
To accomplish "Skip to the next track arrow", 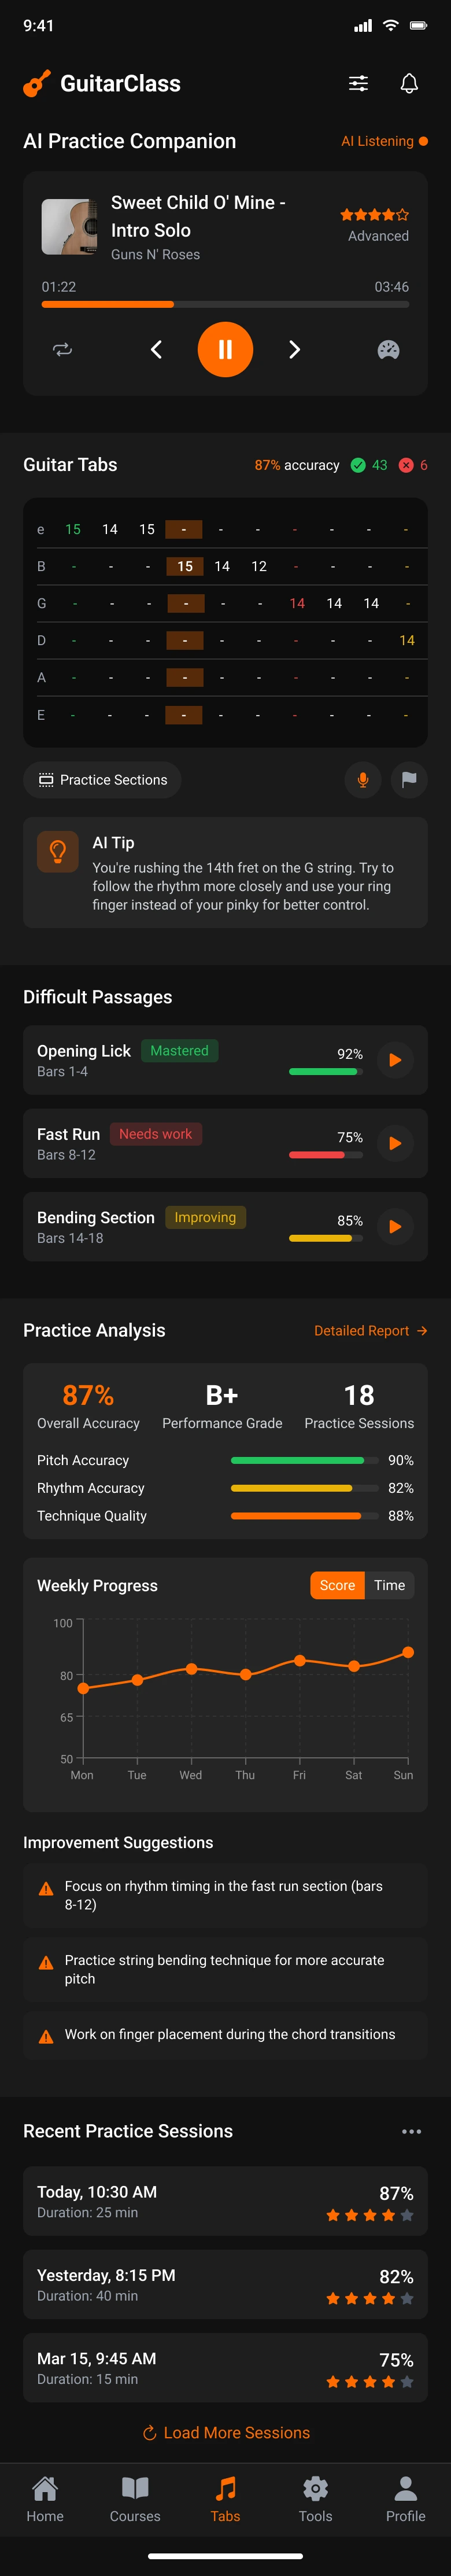I will [294, 349].
